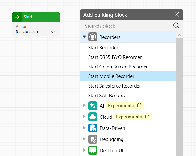Select Start Recorder block
Screen dimensions: 196x156
[x=103, y=48]
